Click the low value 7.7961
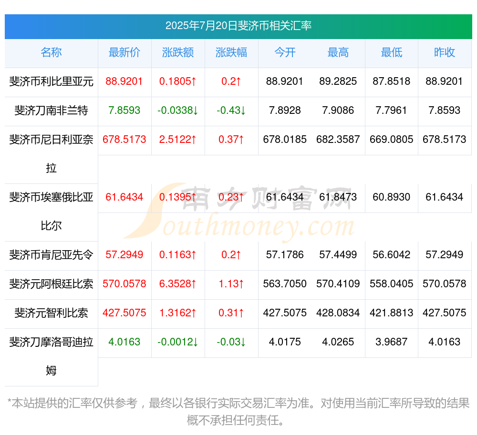Image resolution: width=477 pixels, height=435 pixels. point(392,110)
